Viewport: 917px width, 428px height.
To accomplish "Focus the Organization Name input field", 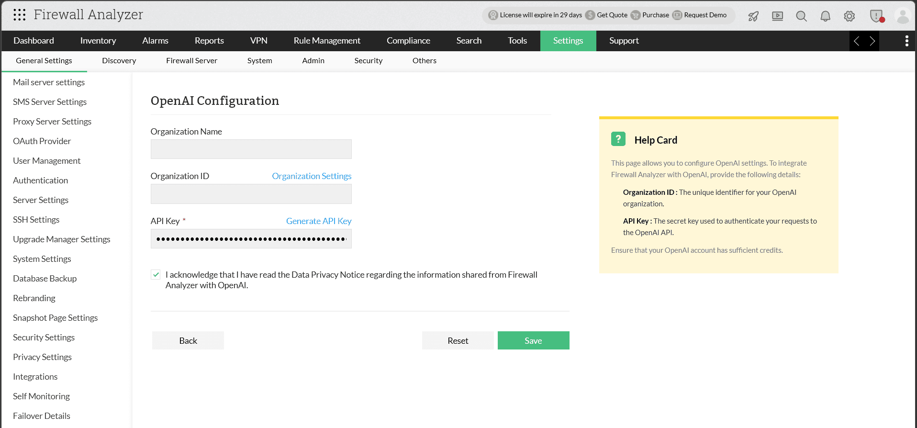I will [251, 149].
